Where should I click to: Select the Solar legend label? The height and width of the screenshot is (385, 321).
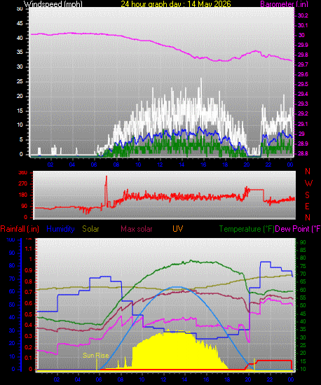click(90, 229)
